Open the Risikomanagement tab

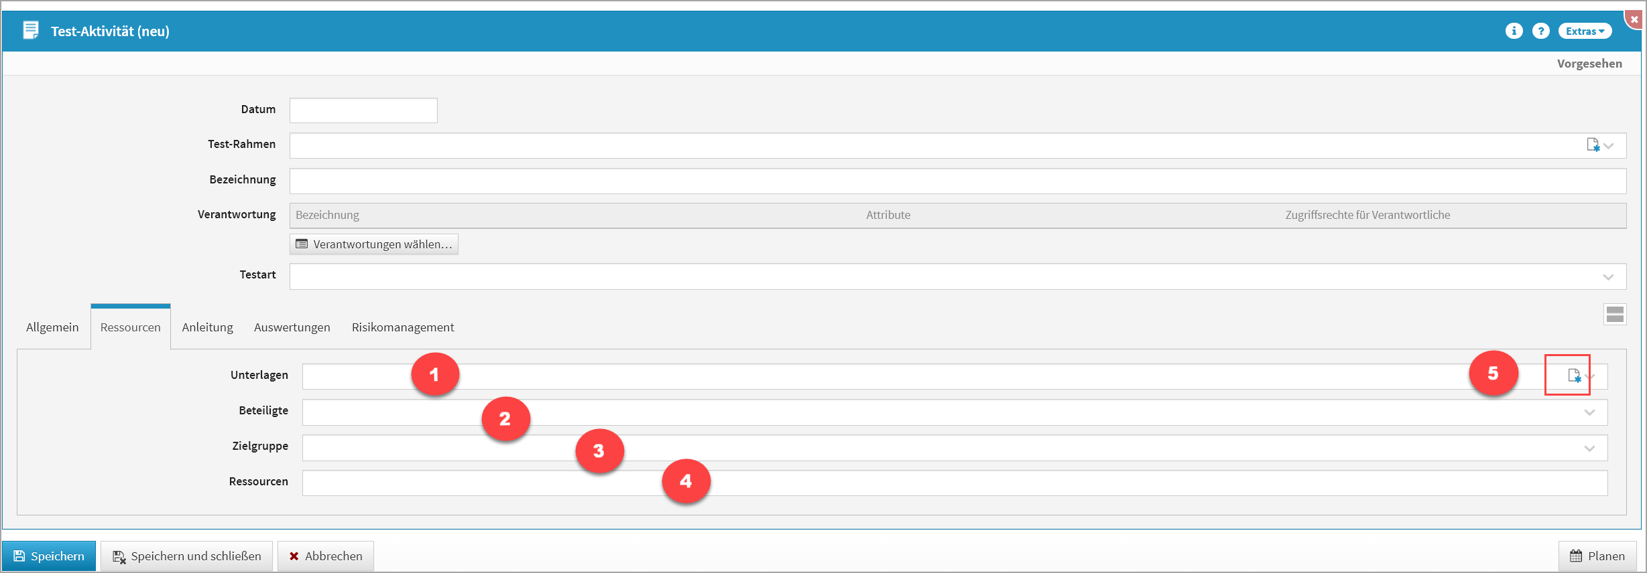402,327
